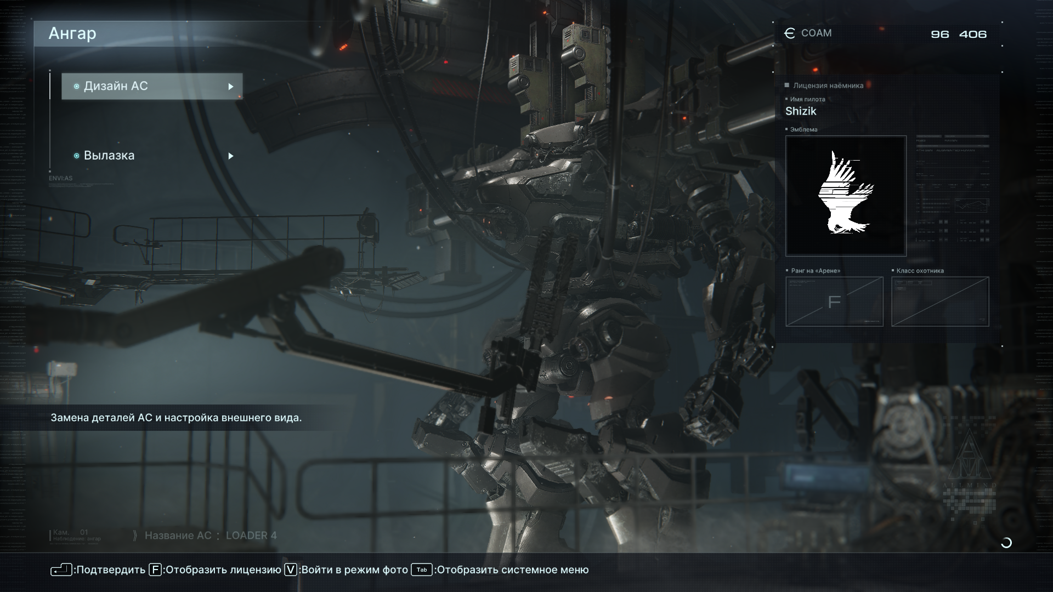Click the Enter key icon for Confirm
The width and height of the screenshot is (1053, 592).
(x=61, y=570)
